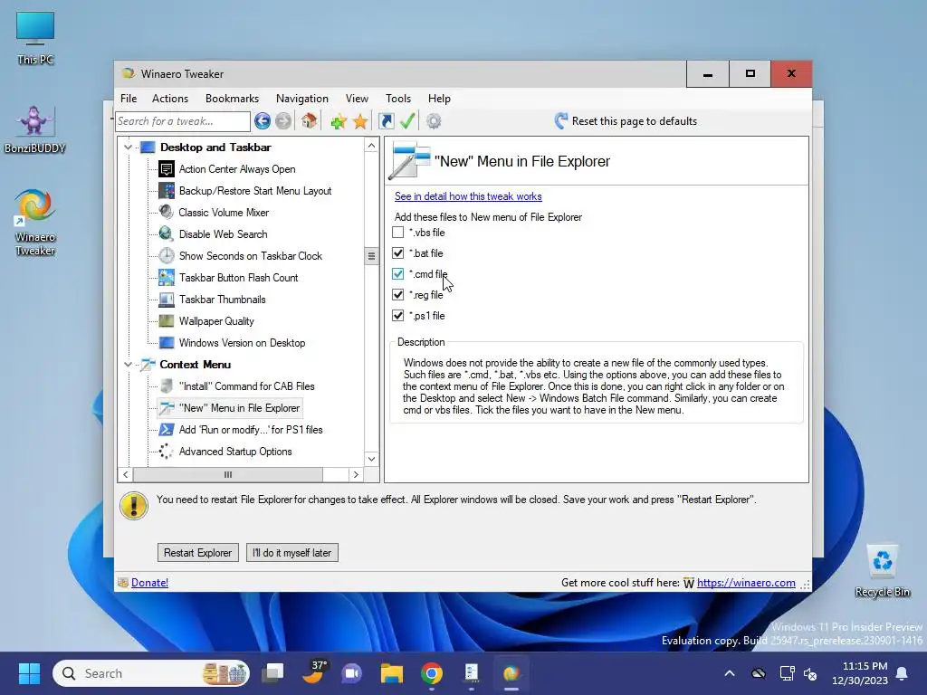
Task: Open the View menu
Action: click(357, 98)
